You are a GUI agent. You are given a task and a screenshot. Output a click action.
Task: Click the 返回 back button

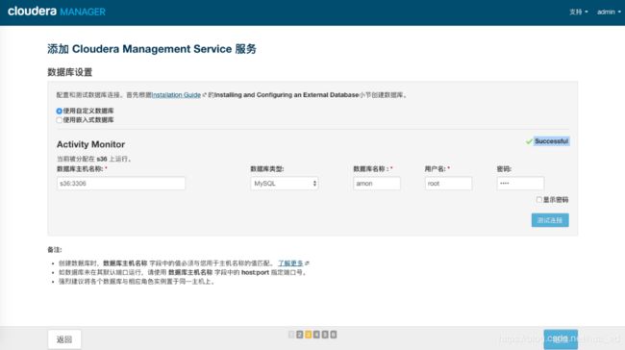(x=64, y=339)
